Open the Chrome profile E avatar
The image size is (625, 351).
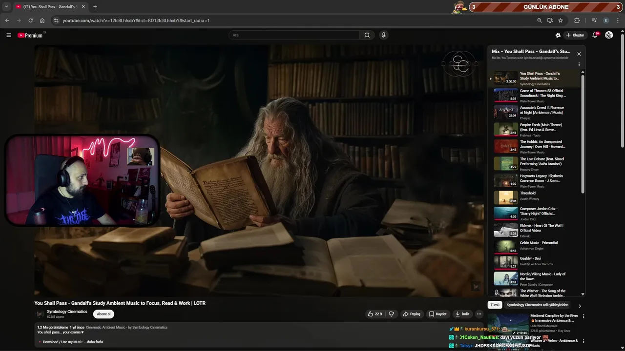[x=606, y=20]
